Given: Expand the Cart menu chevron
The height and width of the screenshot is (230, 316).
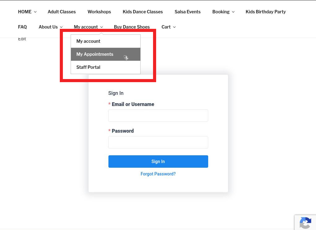Looking at the screenshot, I should pos(174,27).
